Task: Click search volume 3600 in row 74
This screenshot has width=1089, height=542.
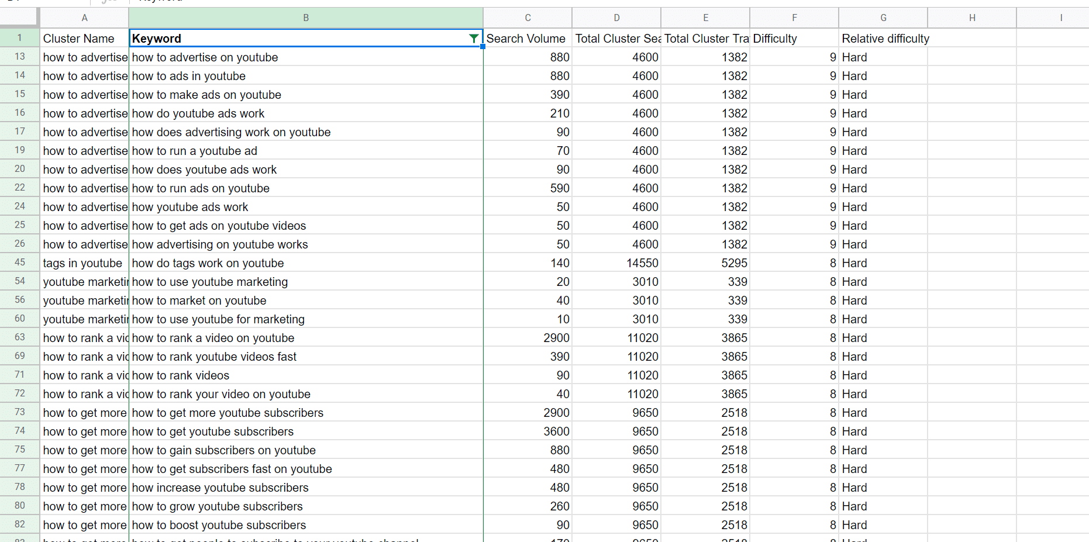Action: click(x=528, y=431)
